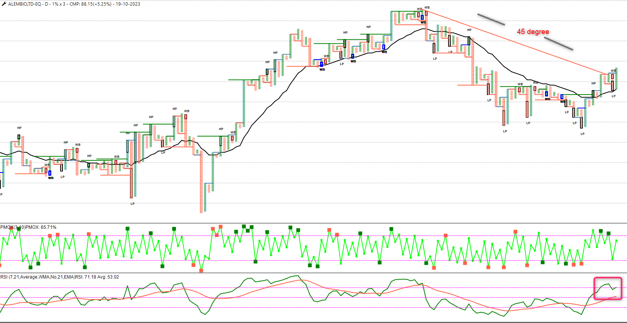
Task: Open the RSI (7,21,Average,WMA) indicator label
Action: coord(60,277)
